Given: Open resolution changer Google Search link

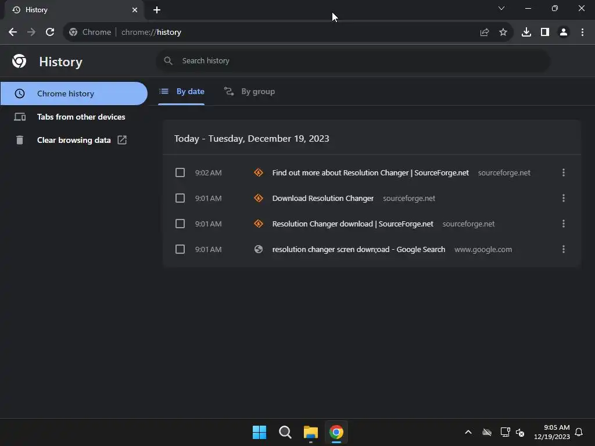Looking at the screenshot, I should click(x=359, y=249).
